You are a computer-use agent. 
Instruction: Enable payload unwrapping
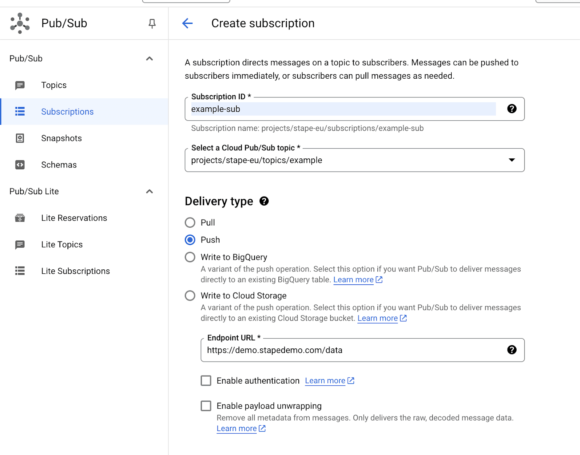click(x=206, y=406)
